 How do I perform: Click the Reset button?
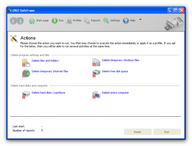[x=138, y=132]
